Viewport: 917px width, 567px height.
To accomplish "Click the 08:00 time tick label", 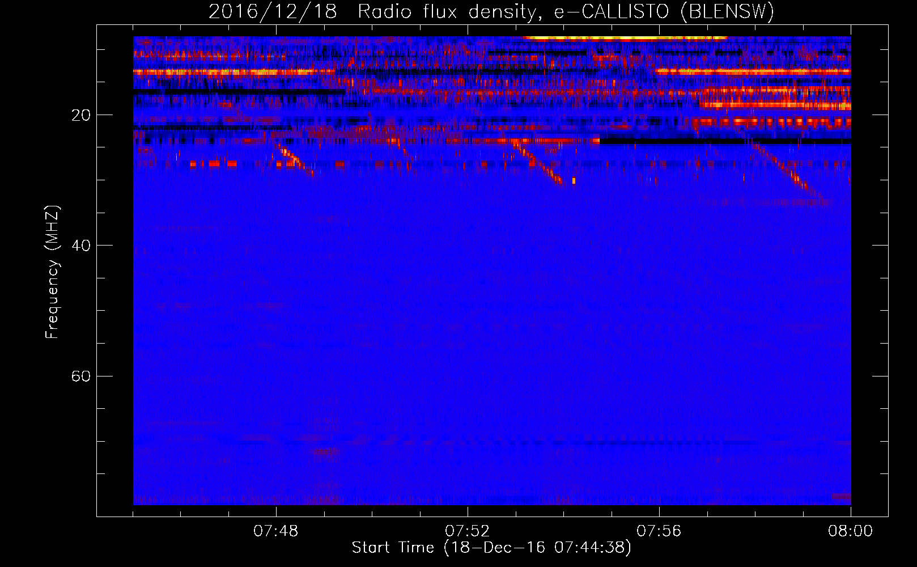I will click(x=851, y=531).
